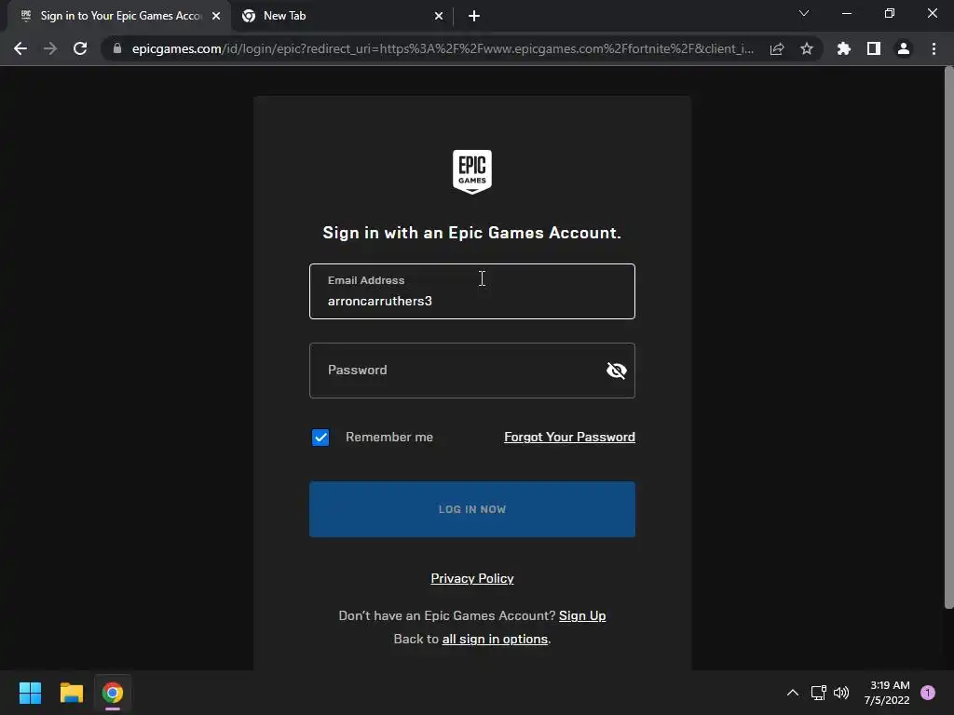Open the tab search dropdown arrow
Viewport: 954px width, 715px height.
pos(804,13)
